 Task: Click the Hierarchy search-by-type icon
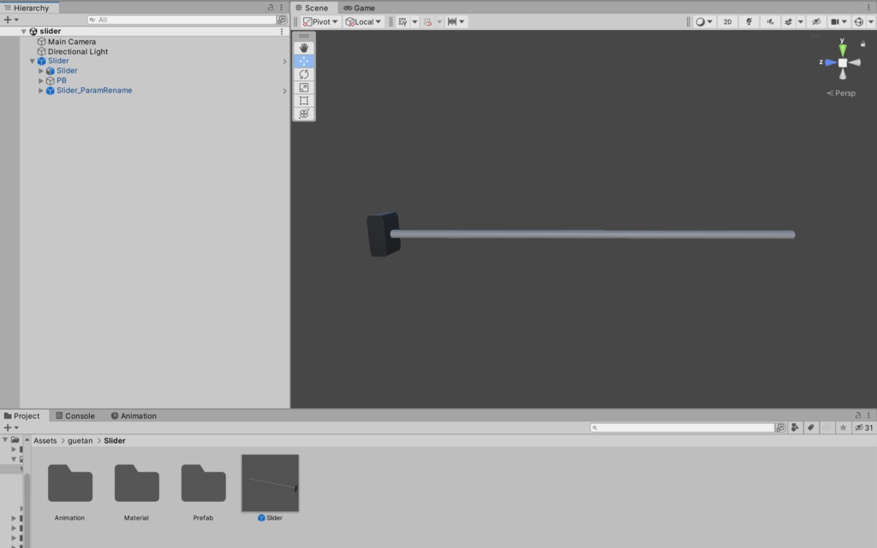pos(281,20)
